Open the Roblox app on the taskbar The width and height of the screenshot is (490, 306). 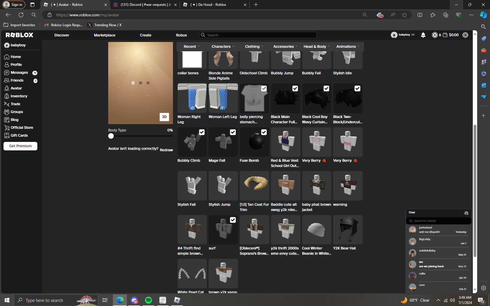(x=177, y=300)
